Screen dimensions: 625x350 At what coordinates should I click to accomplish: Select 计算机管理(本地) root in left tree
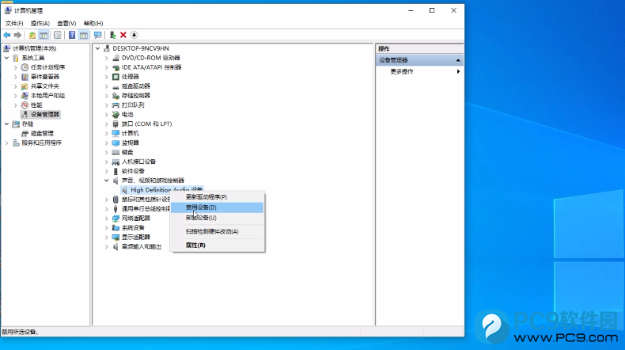click(35, 48)
